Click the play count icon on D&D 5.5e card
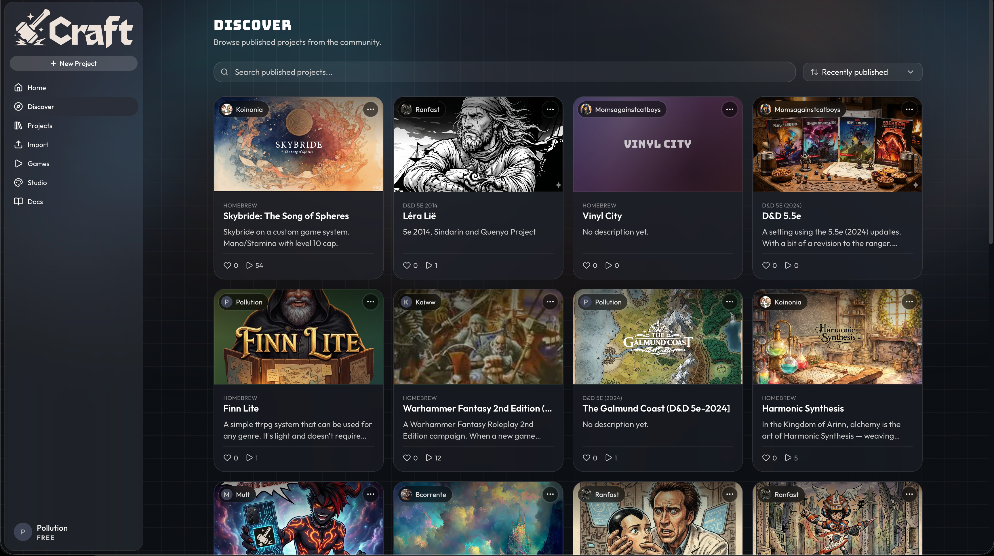This screenshot has width=994, height=556. (788, 265)
